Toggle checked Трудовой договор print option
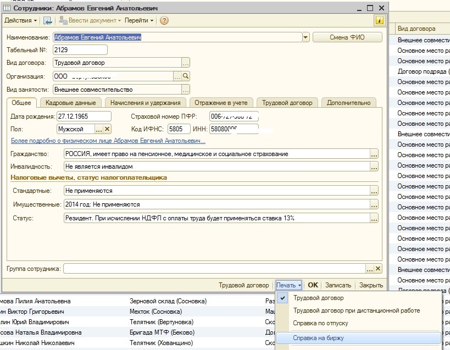Viewport: 450px width, 350px height. point(318,298)
